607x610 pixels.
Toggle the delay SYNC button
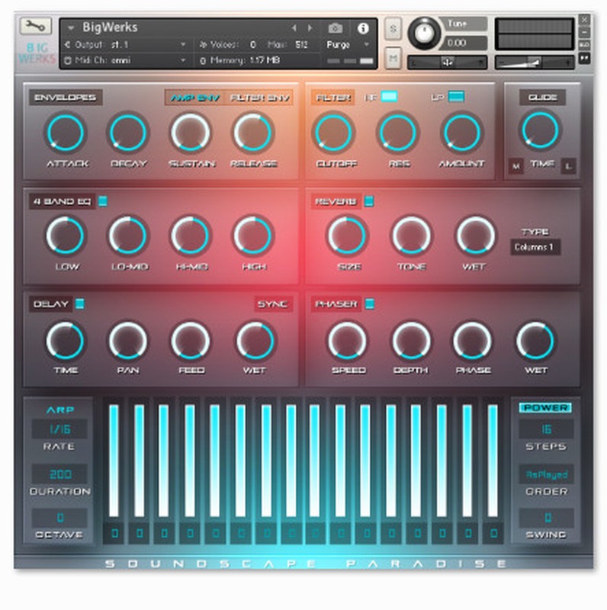click(273, 303)
